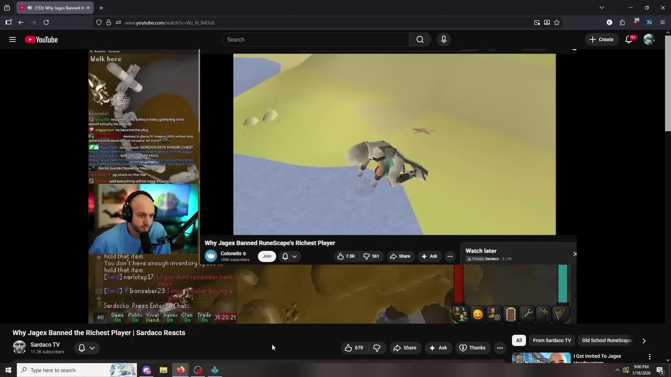Bookmark this page with the star
The image size is (671, 377).
(557, 23)
